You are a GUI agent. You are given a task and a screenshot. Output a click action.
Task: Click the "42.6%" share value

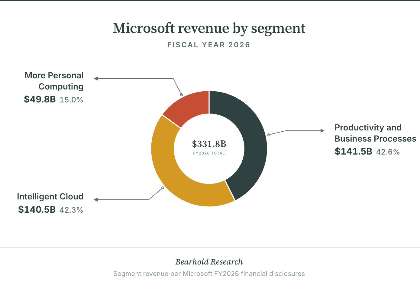388,152
